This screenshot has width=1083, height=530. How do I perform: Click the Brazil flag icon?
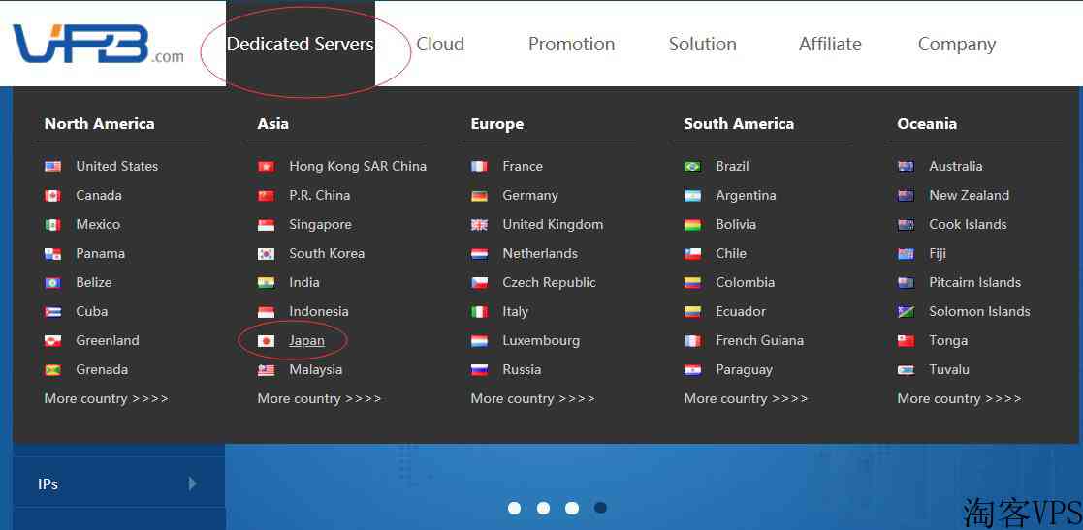coord(692,167)
